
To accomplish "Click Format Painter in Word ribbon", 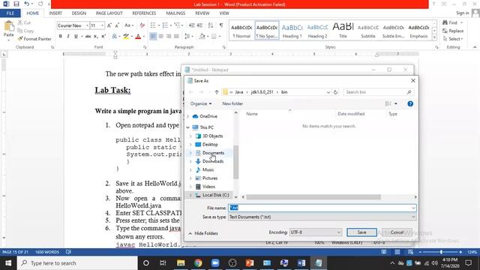I will click(x=34, y=39).
